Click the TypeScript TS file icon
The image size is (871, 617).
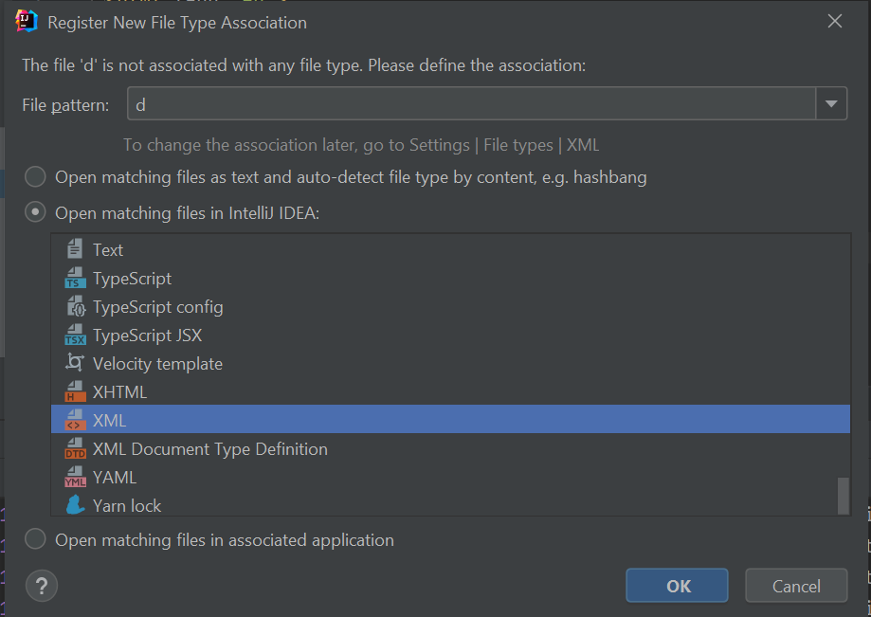tap(75, 278)
